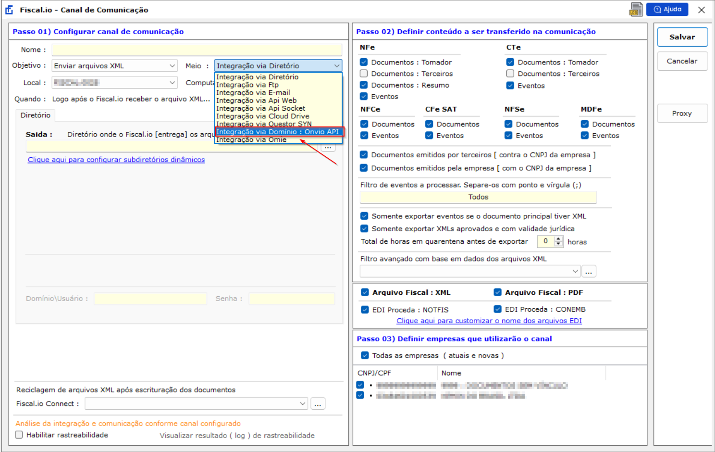Screen dimensions: 715x452
Task: Enable Habilitar rastreabilidade checkbox
Action: 19,435
